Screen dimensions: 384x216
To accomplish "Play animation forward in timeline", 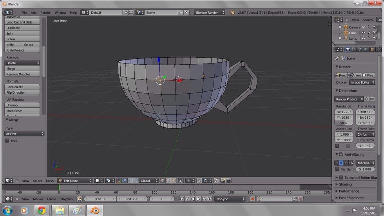I will coord(198,199).
